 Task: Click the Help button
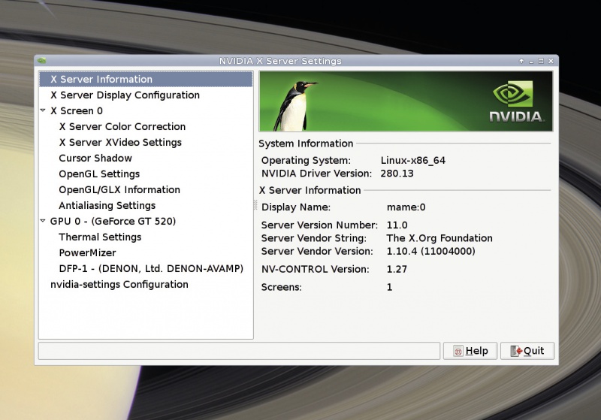point(470,351)
